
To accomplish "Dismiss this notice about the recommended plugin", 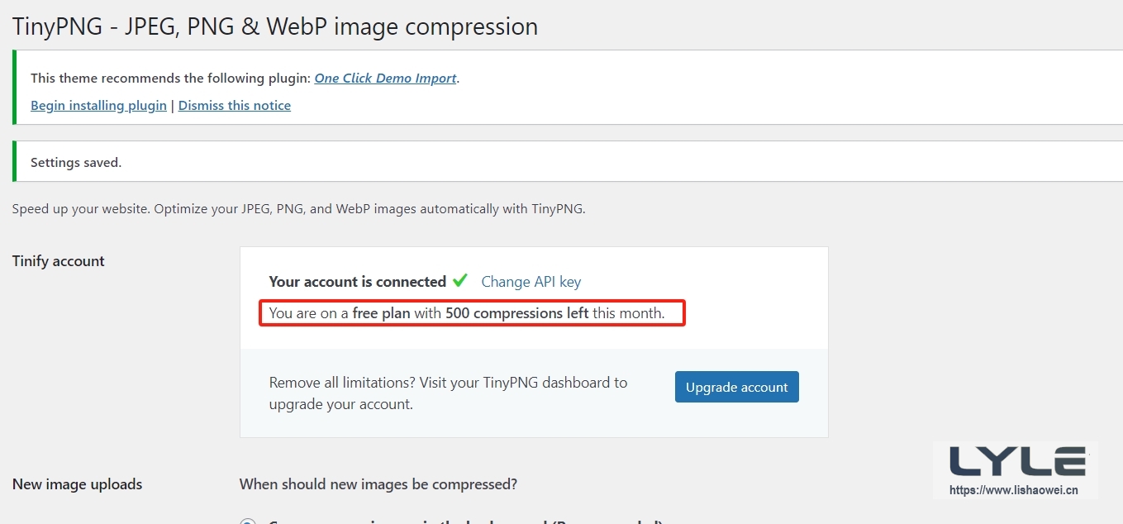I will tap(235, 106).
